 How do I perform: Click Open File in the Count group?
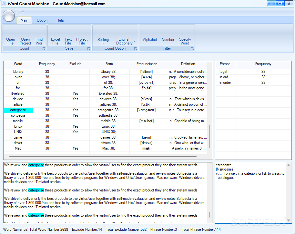point(11,41)
